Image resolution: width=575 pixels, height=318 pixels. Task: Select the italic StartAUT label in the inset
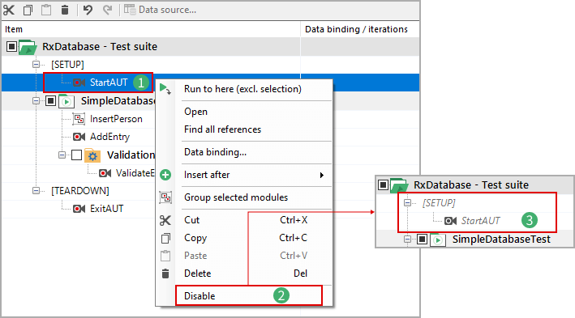[480, 221]
